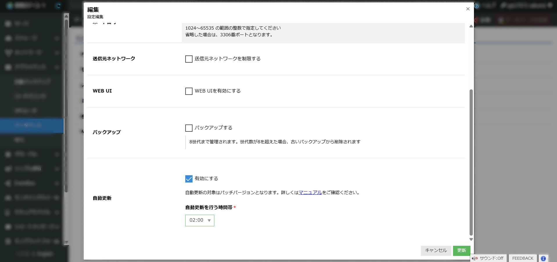Click the 設定編集 subtitle text

(95, 17)
